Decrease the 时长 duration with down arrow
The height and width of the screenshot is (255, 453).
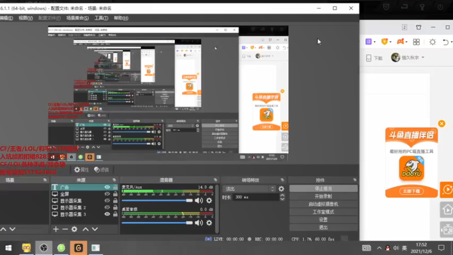tap(282, 199)
